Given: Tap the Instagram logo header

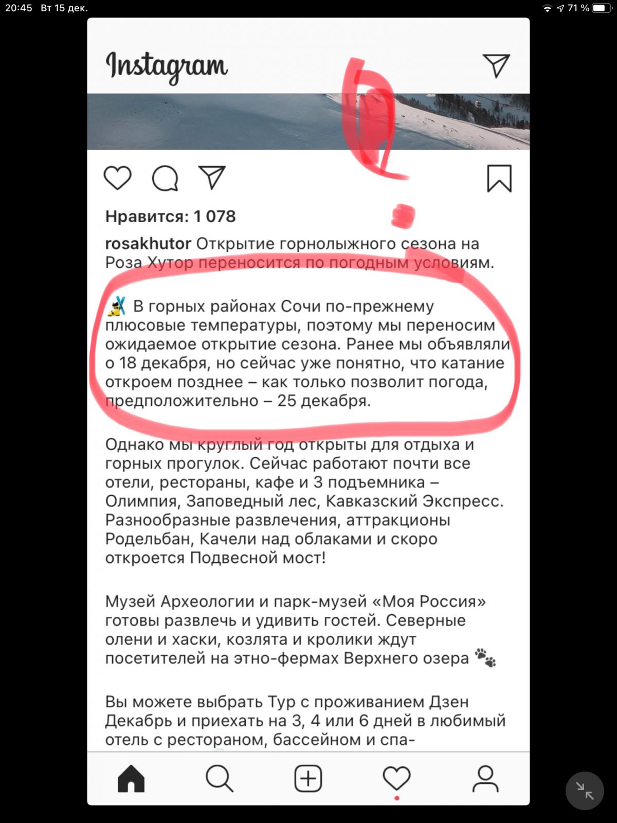Looking at the screenshot, I should coord(167,67).
